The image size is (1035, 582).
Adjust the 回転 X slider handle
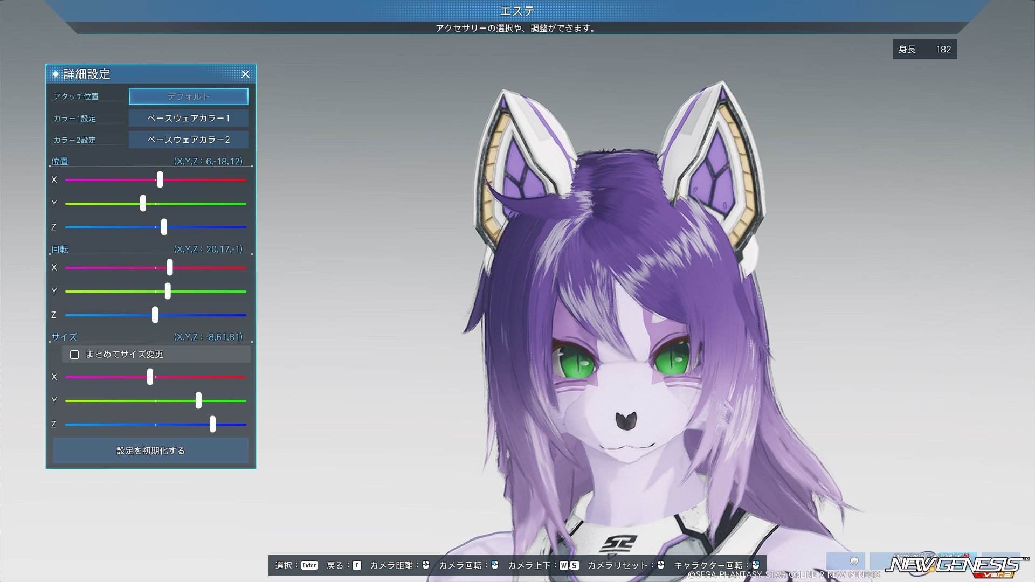pyautogui.click(x=170, y=267)
